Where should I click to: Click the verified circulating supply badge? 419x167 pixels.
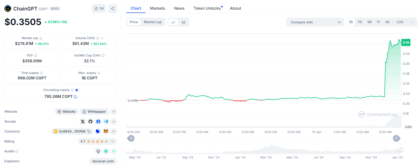click(x=77, y=90)
